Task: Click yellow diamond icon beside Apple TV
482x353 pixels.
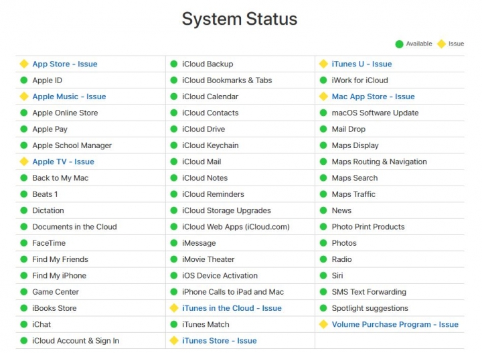Action: point(24,161)
